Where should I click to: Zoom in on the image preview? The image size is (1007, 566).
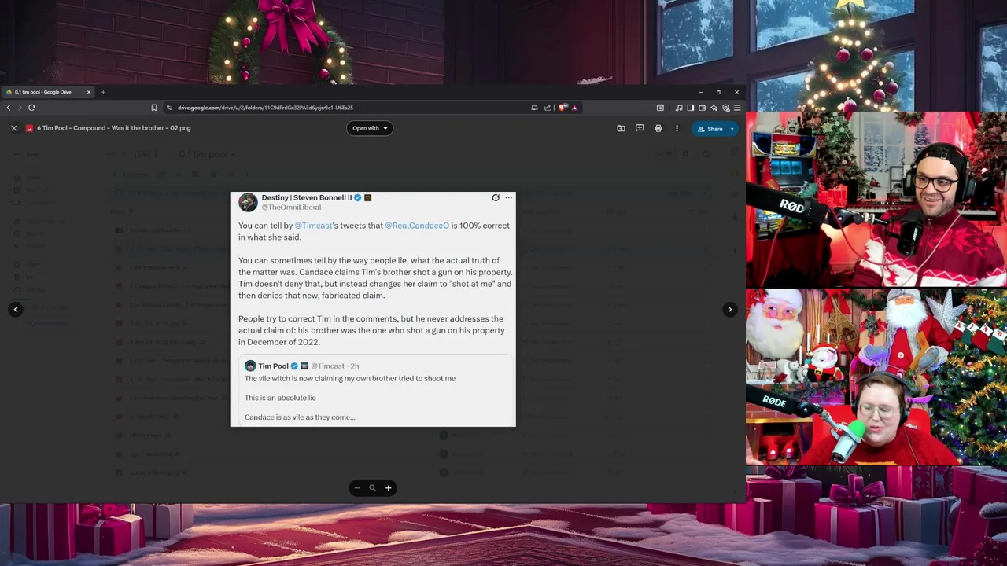[x=388, y=488]
